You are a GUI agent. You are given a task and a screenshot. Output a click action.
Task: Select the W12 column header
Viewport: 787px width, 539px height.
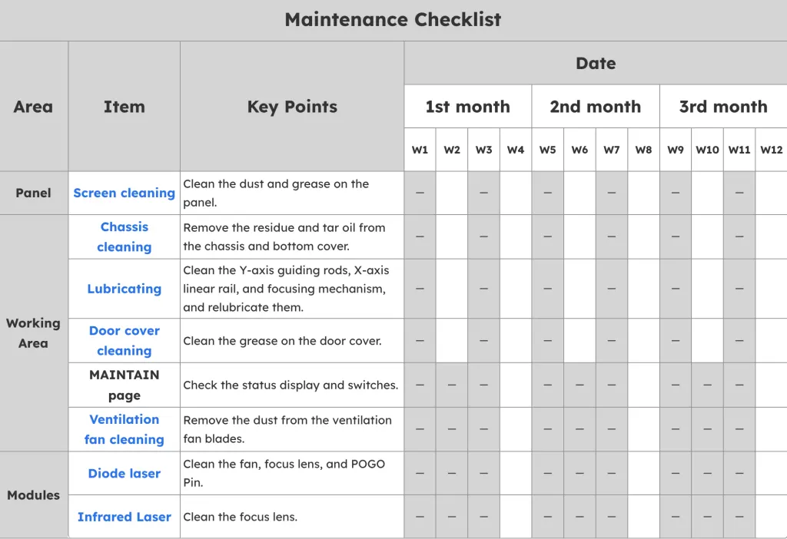(772, 150)
